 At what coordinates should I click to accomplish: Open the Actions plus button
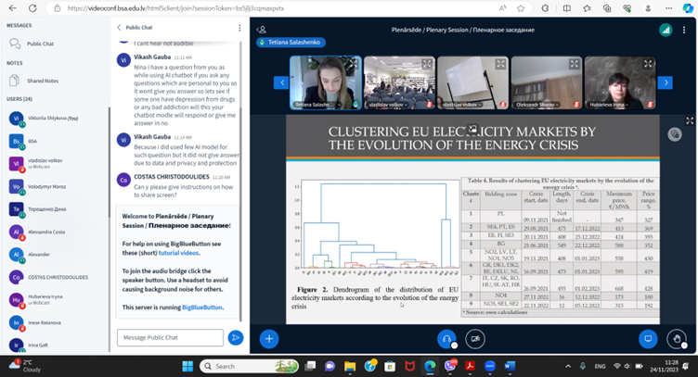[269, 339]
